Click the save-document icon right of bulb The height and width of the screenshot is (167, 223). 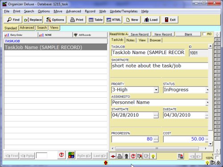click(x=180, y=156)
